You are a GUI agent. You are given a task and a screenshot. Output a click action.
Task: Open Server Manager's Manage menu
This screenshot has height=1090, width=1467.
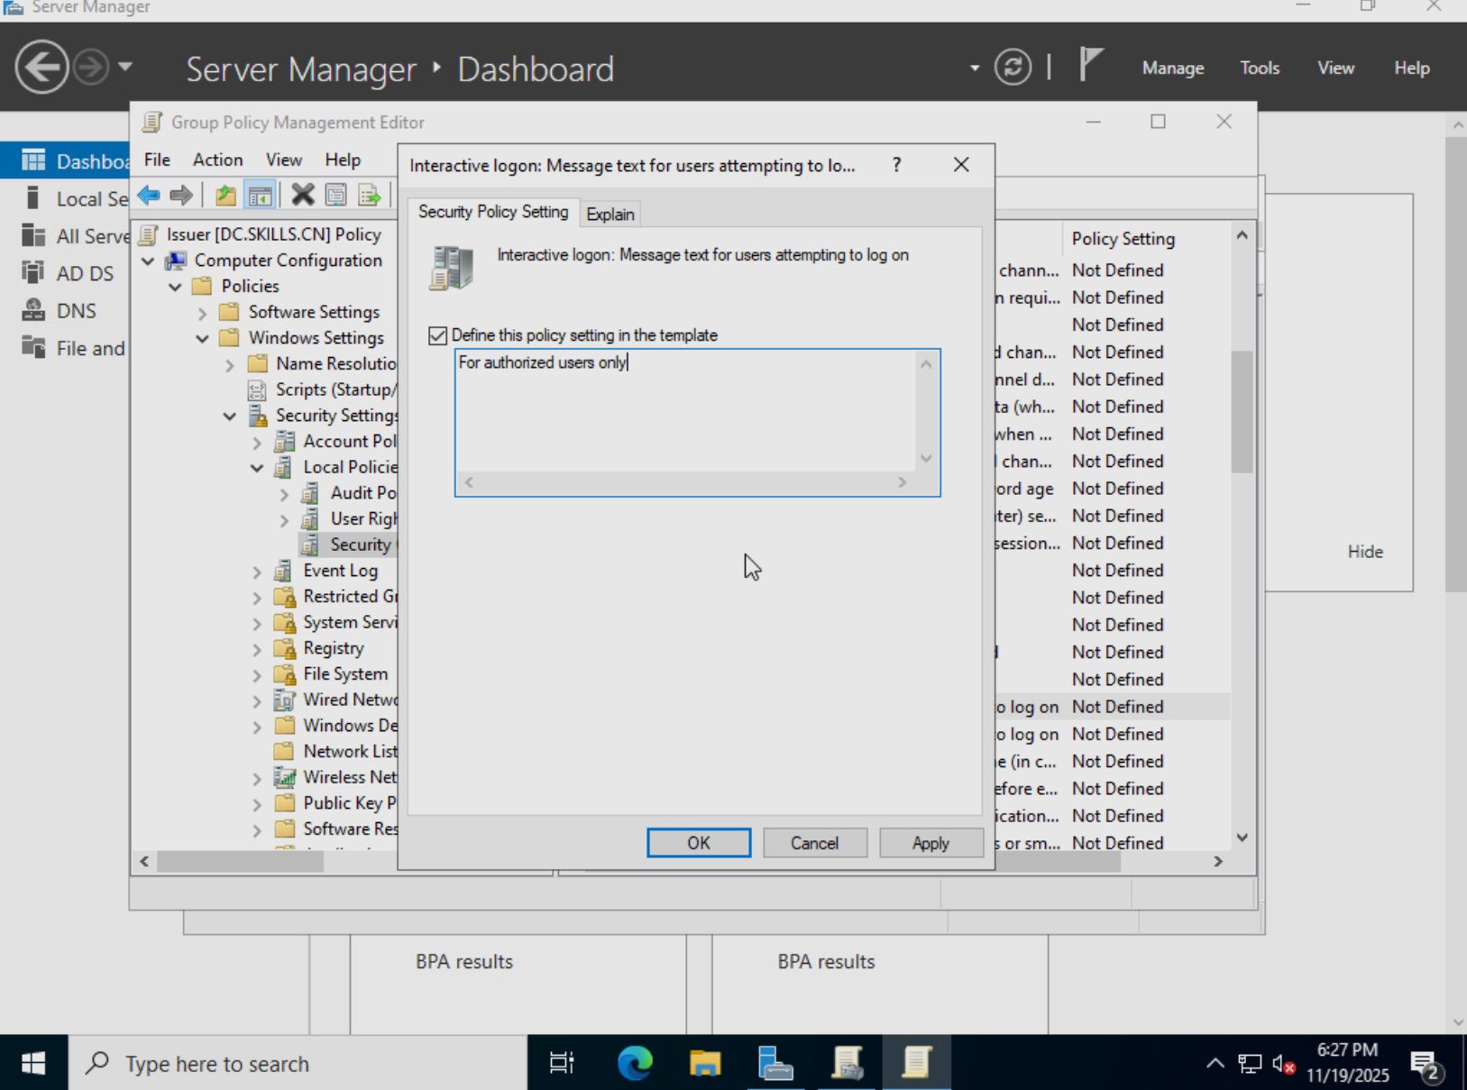pos(1173,68)
